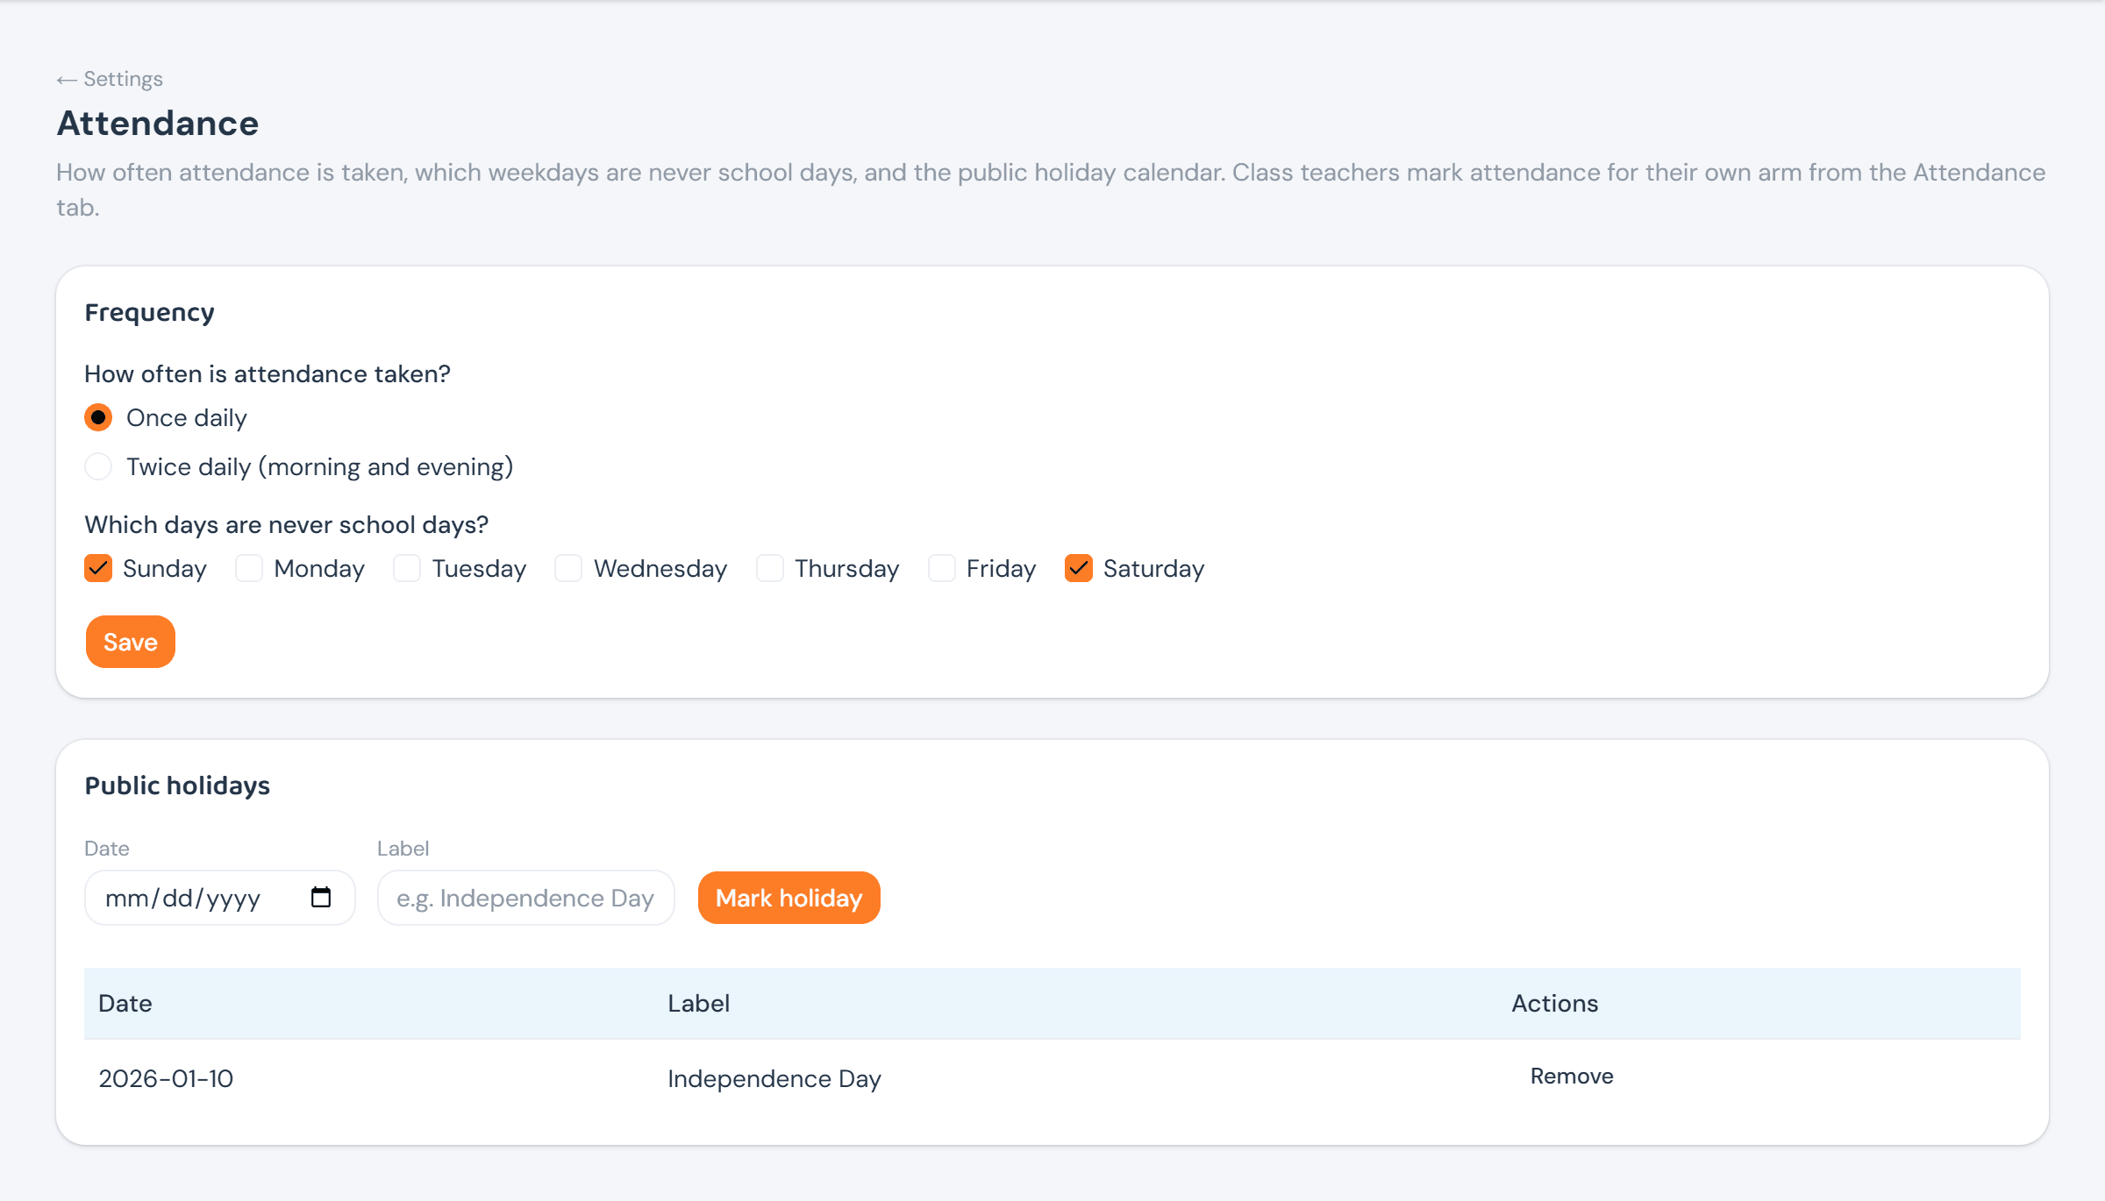The width and height of the screenshot is (2105, 1201).
Task: Check the Tuesday checkbox
Action: tap(407, 568)
